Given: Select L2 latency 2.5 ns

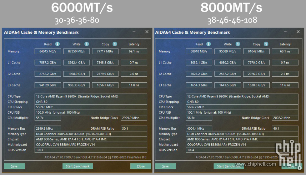Looking at the screenshot, I should (285, 74).
